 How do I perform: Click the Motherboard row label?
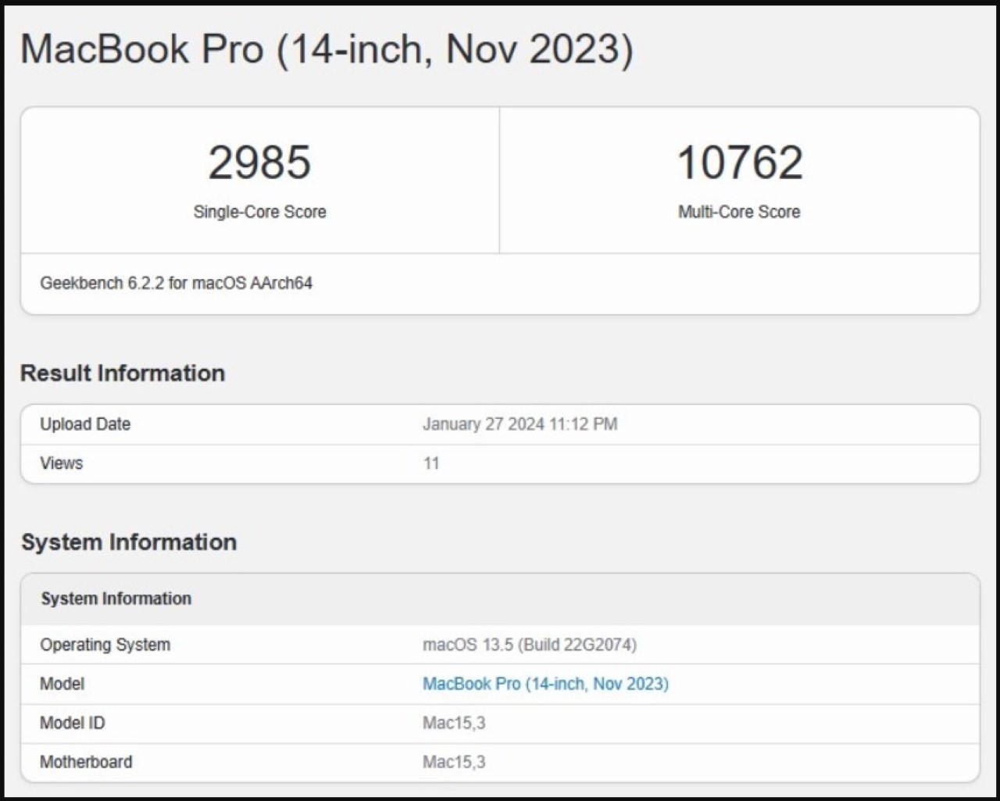pyautogui.click(x=86, y=762)
